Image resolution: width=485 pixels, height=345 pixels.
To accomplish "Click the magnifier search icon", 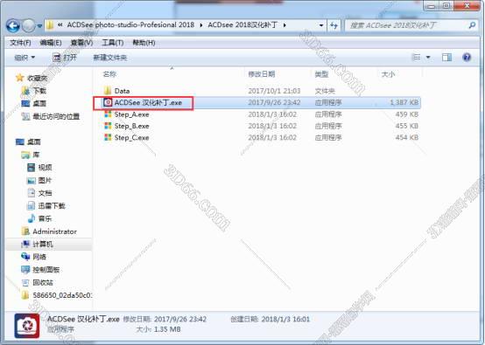I will (472, 25).
